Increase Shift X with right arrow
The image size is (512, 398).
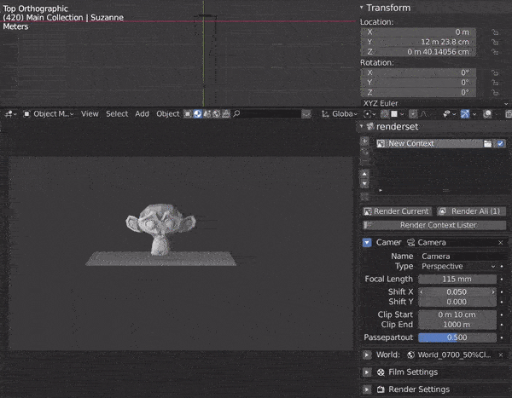pyautogui.click(x=493, y=292)
